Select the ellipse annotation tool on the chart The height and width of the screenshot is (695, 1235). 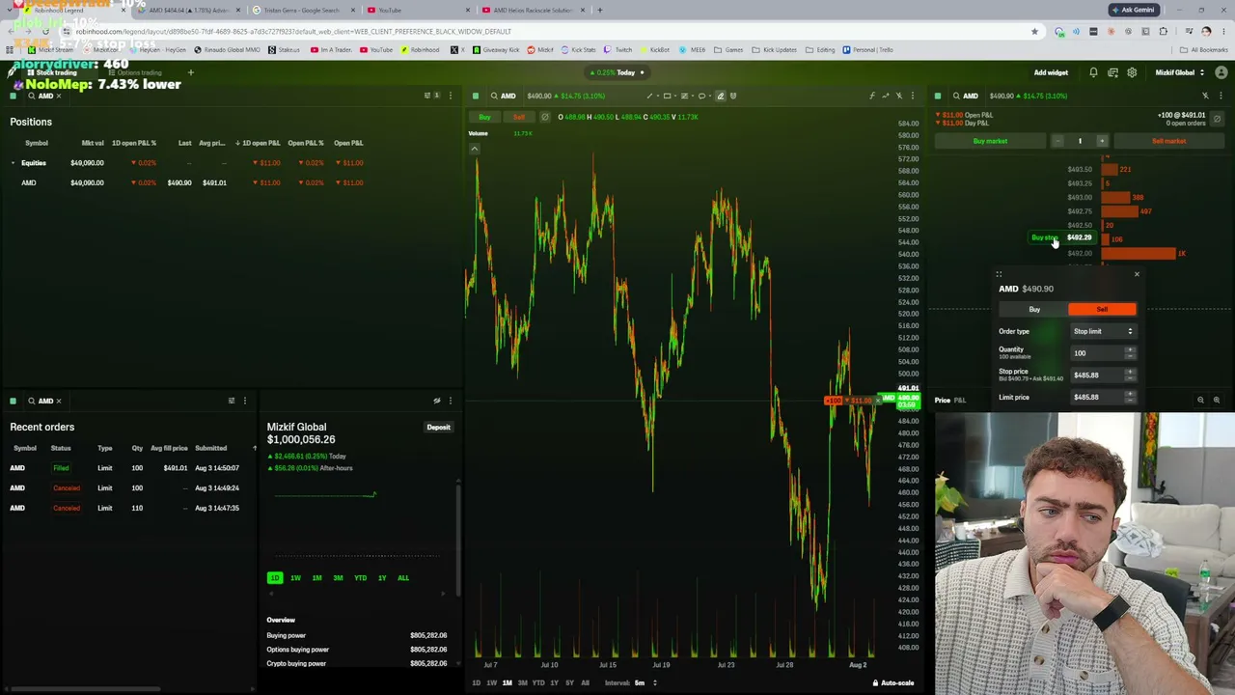click(x=701, y=96)
